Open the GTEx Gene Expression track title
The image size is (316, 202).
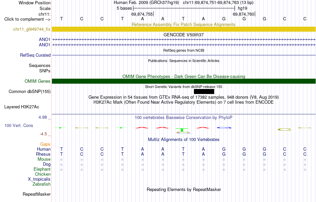[183, 97]
